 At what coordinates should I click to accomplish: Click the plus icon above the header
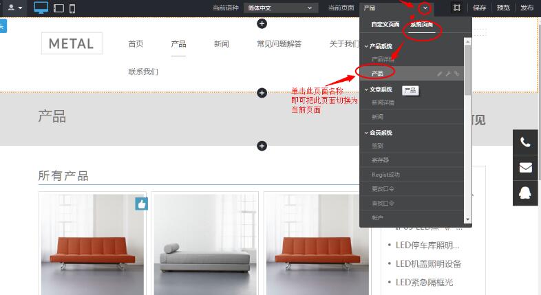pos(262,24)
